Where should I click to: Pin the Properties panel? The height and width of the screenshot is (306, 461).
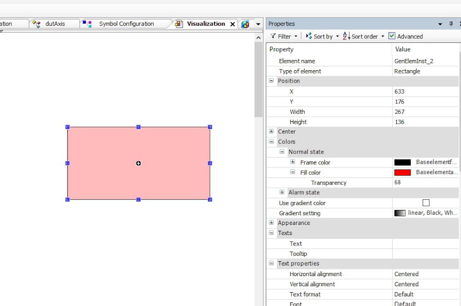tap(451, 24)
